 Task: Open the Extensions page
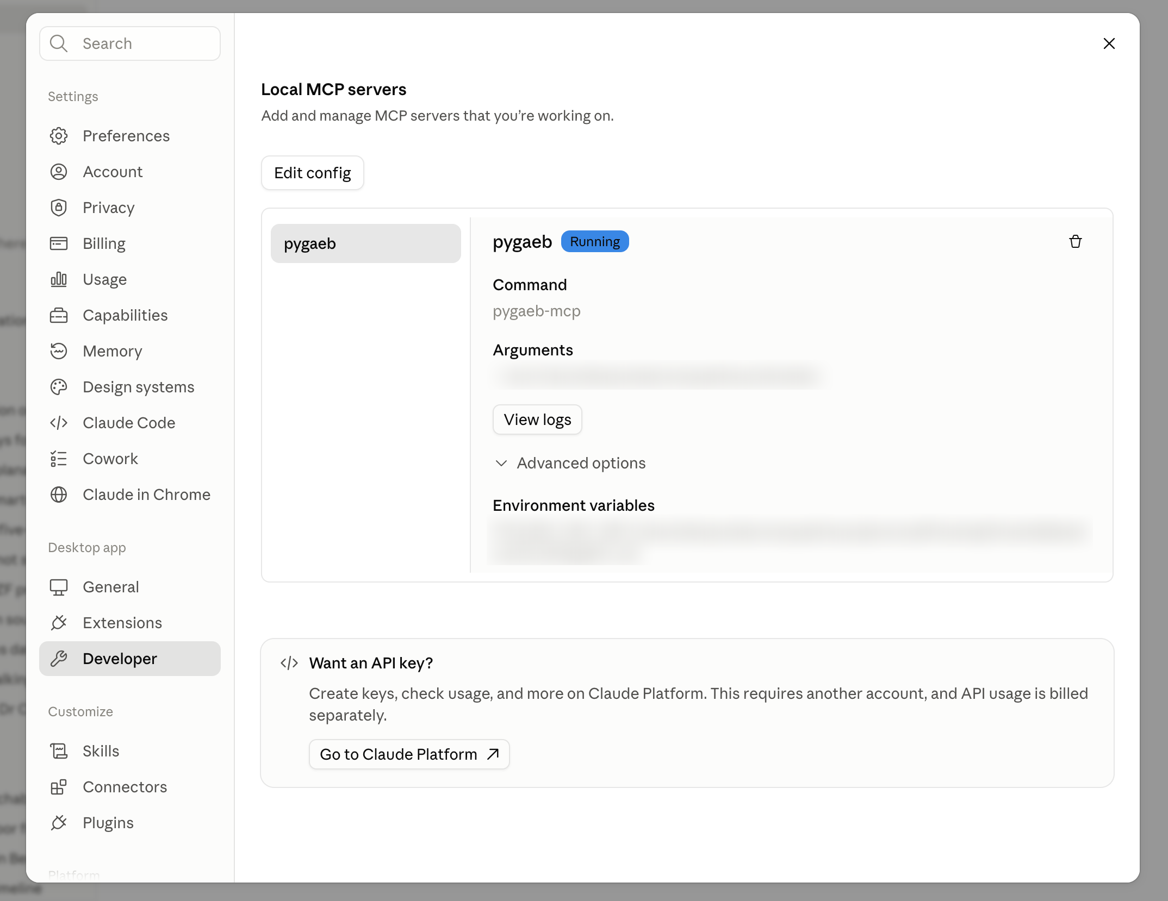pos(130,623)
